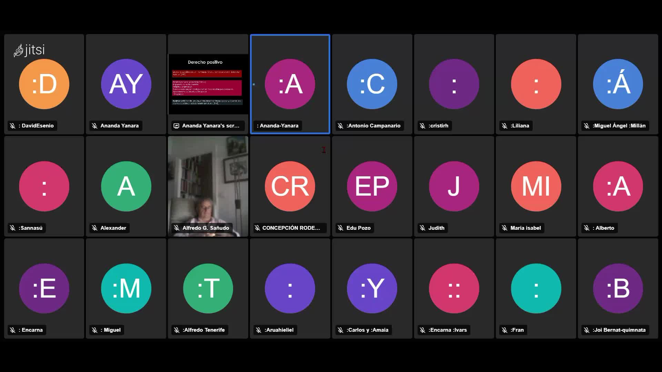Click the Jitsi logo watermark
The image size is (662, 372).
29,50
